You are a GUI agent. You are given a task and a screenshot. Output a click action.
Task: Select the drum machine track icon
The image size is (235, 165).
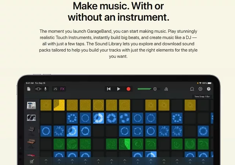[31, 105]
